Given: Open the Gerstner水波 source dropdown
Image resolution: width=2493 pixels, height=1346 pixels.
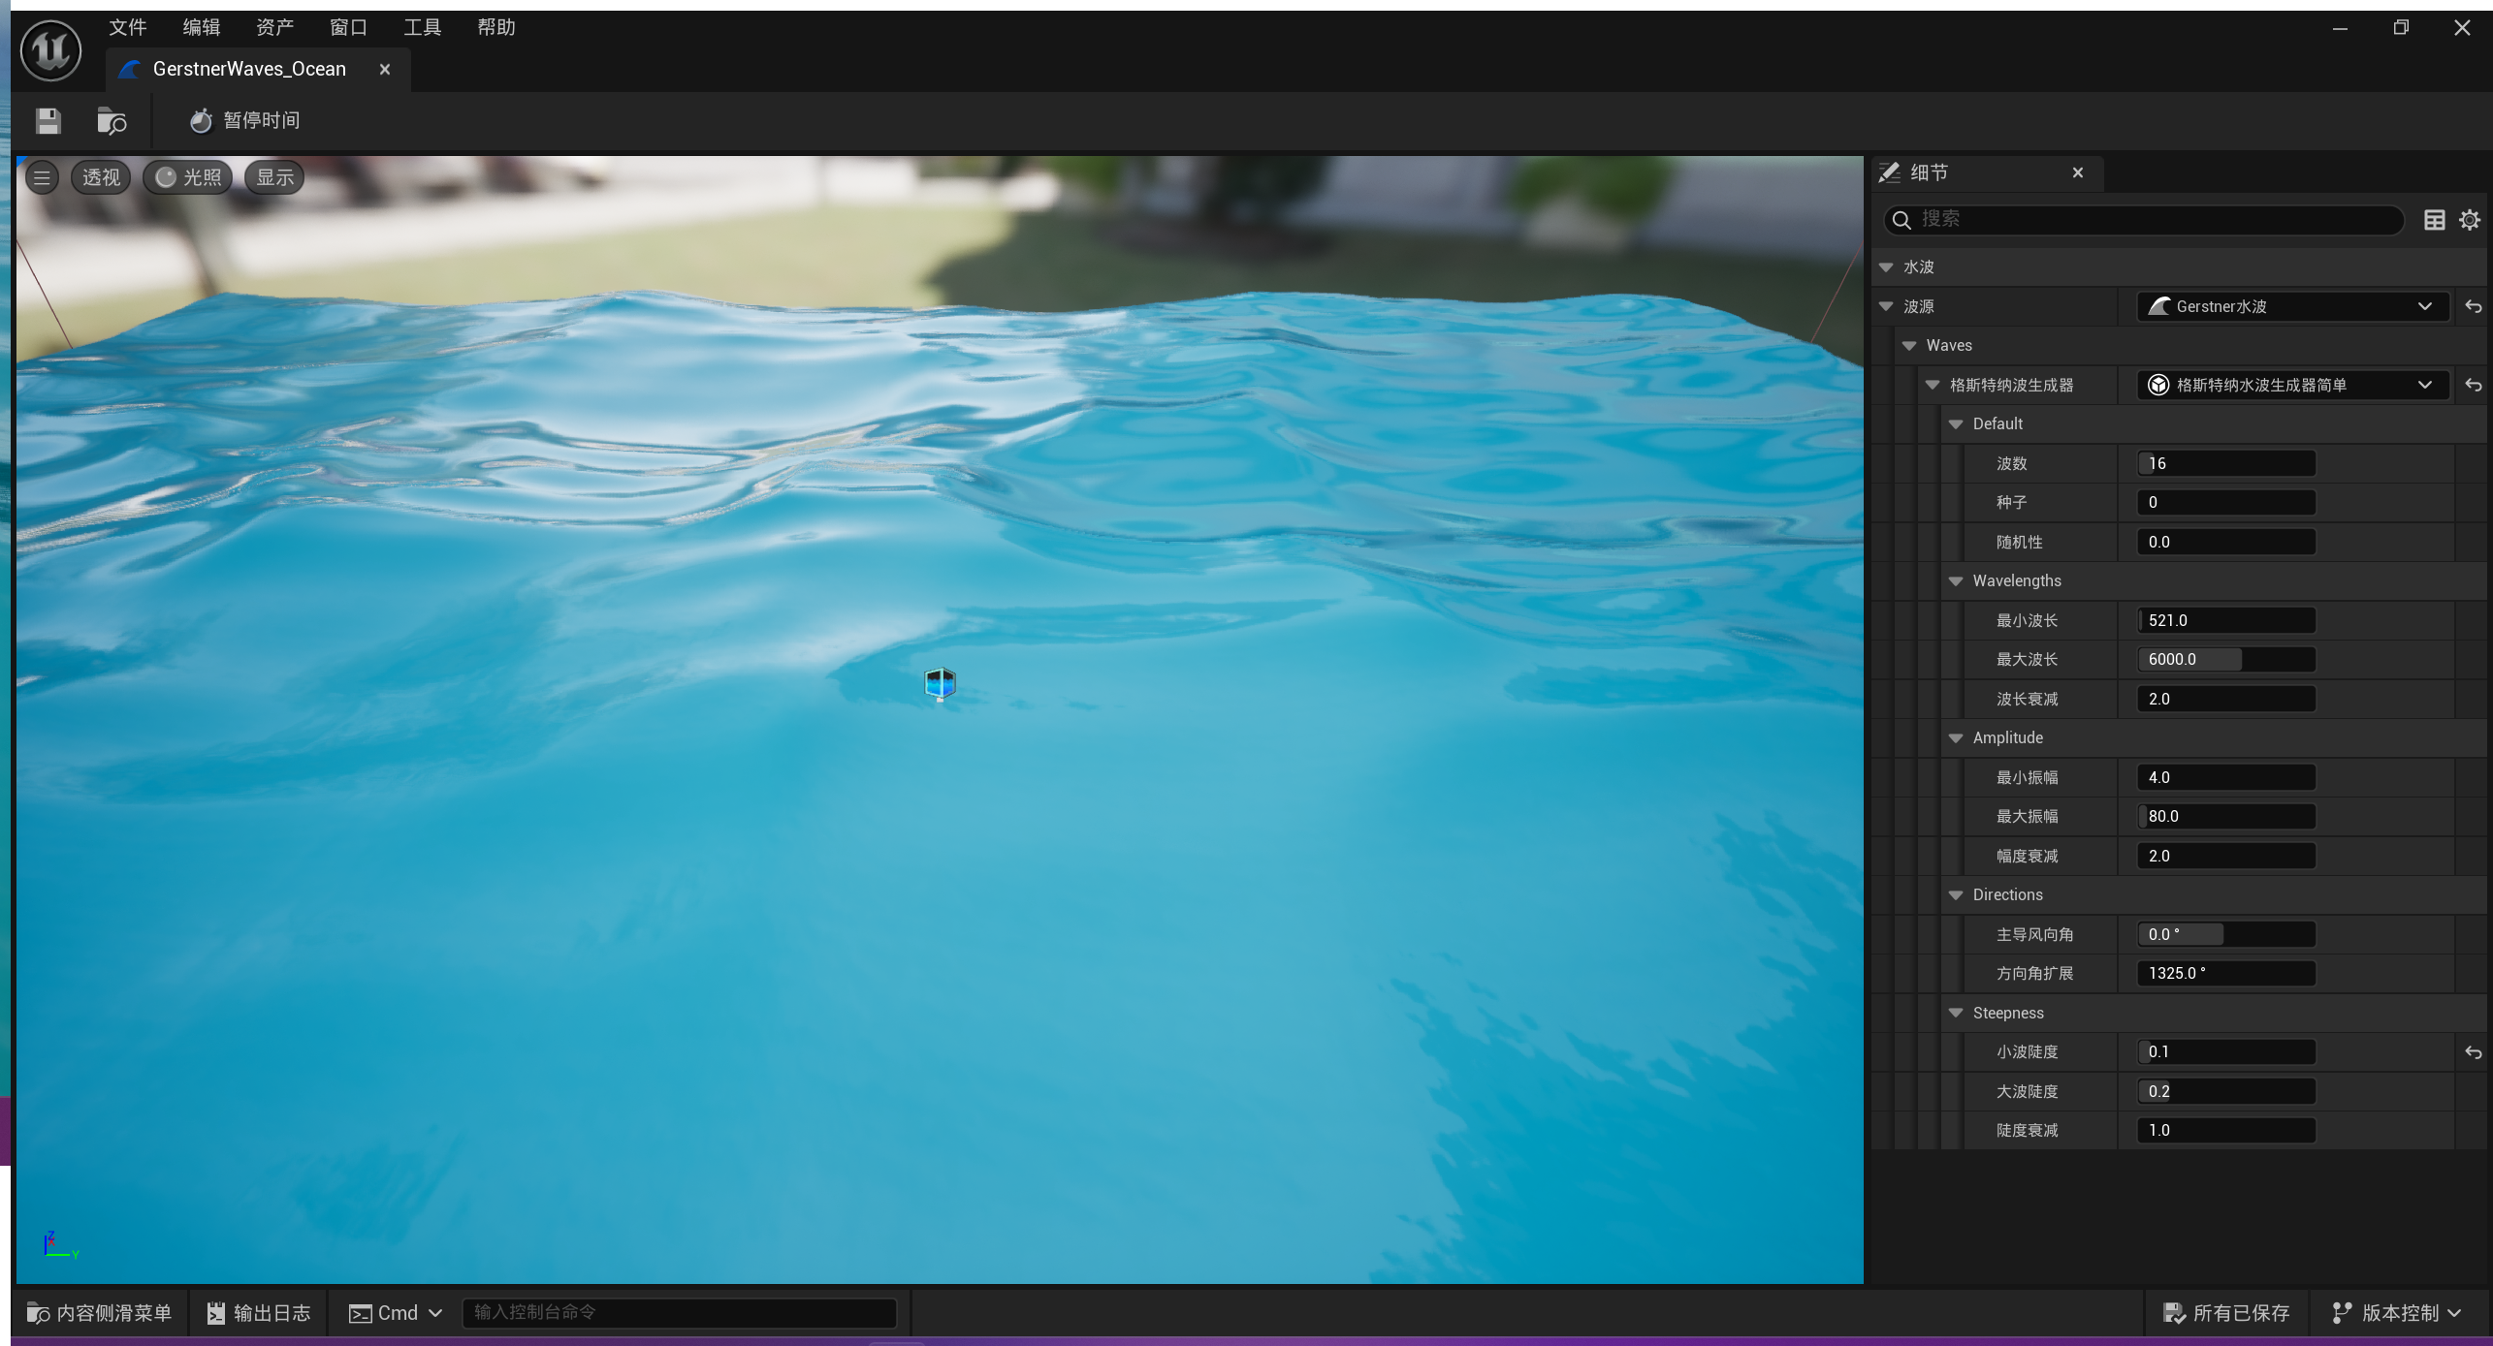Looking at the screenshot, I should 2293,306.
